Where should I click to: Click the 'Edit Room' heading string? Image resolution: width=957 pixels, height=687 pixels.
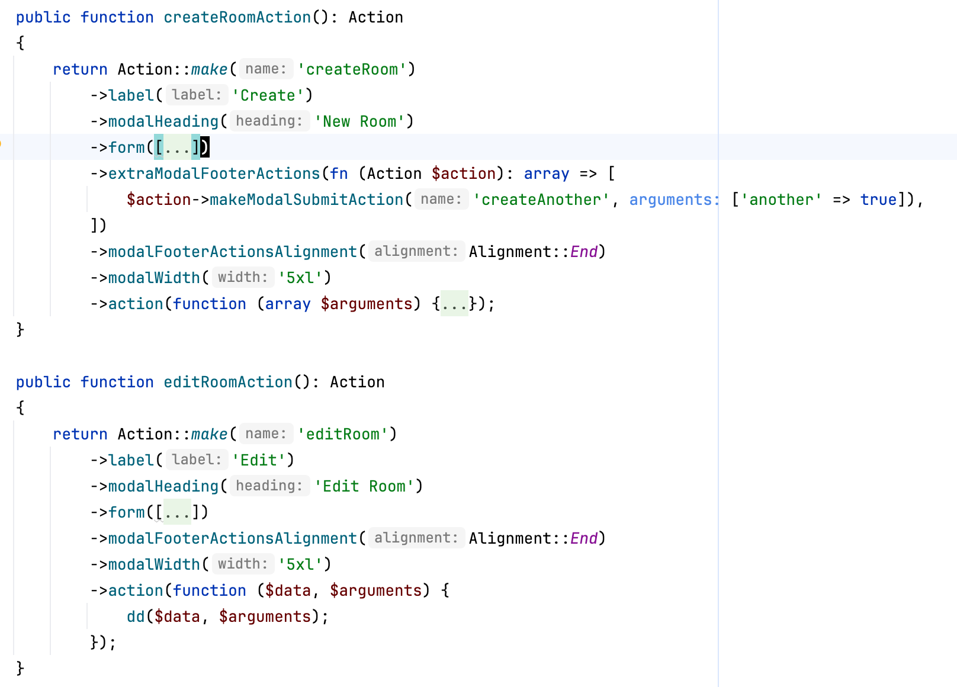click(x=364, y=486)
